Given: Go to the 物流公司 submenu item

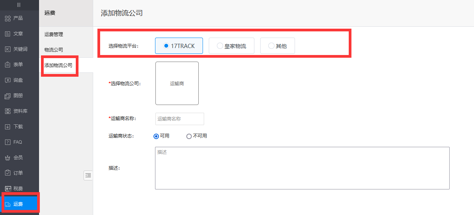Looking at the screenshot, I should [54, 50].
